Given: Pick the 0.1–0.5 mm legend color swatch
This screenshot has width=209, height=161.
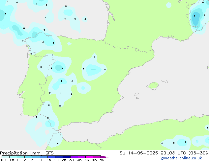Looking at the screenshot, I should pyautogui.click(x=6, y=157).
